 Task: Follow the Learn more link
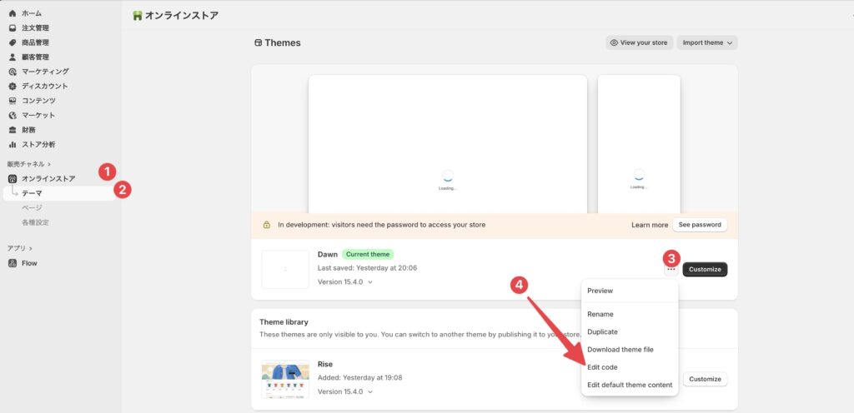(650, 225)
